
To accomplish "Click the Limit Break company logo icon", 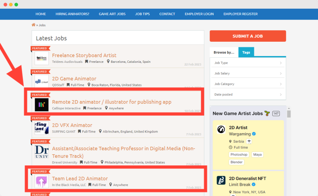I will coord(221,180).
